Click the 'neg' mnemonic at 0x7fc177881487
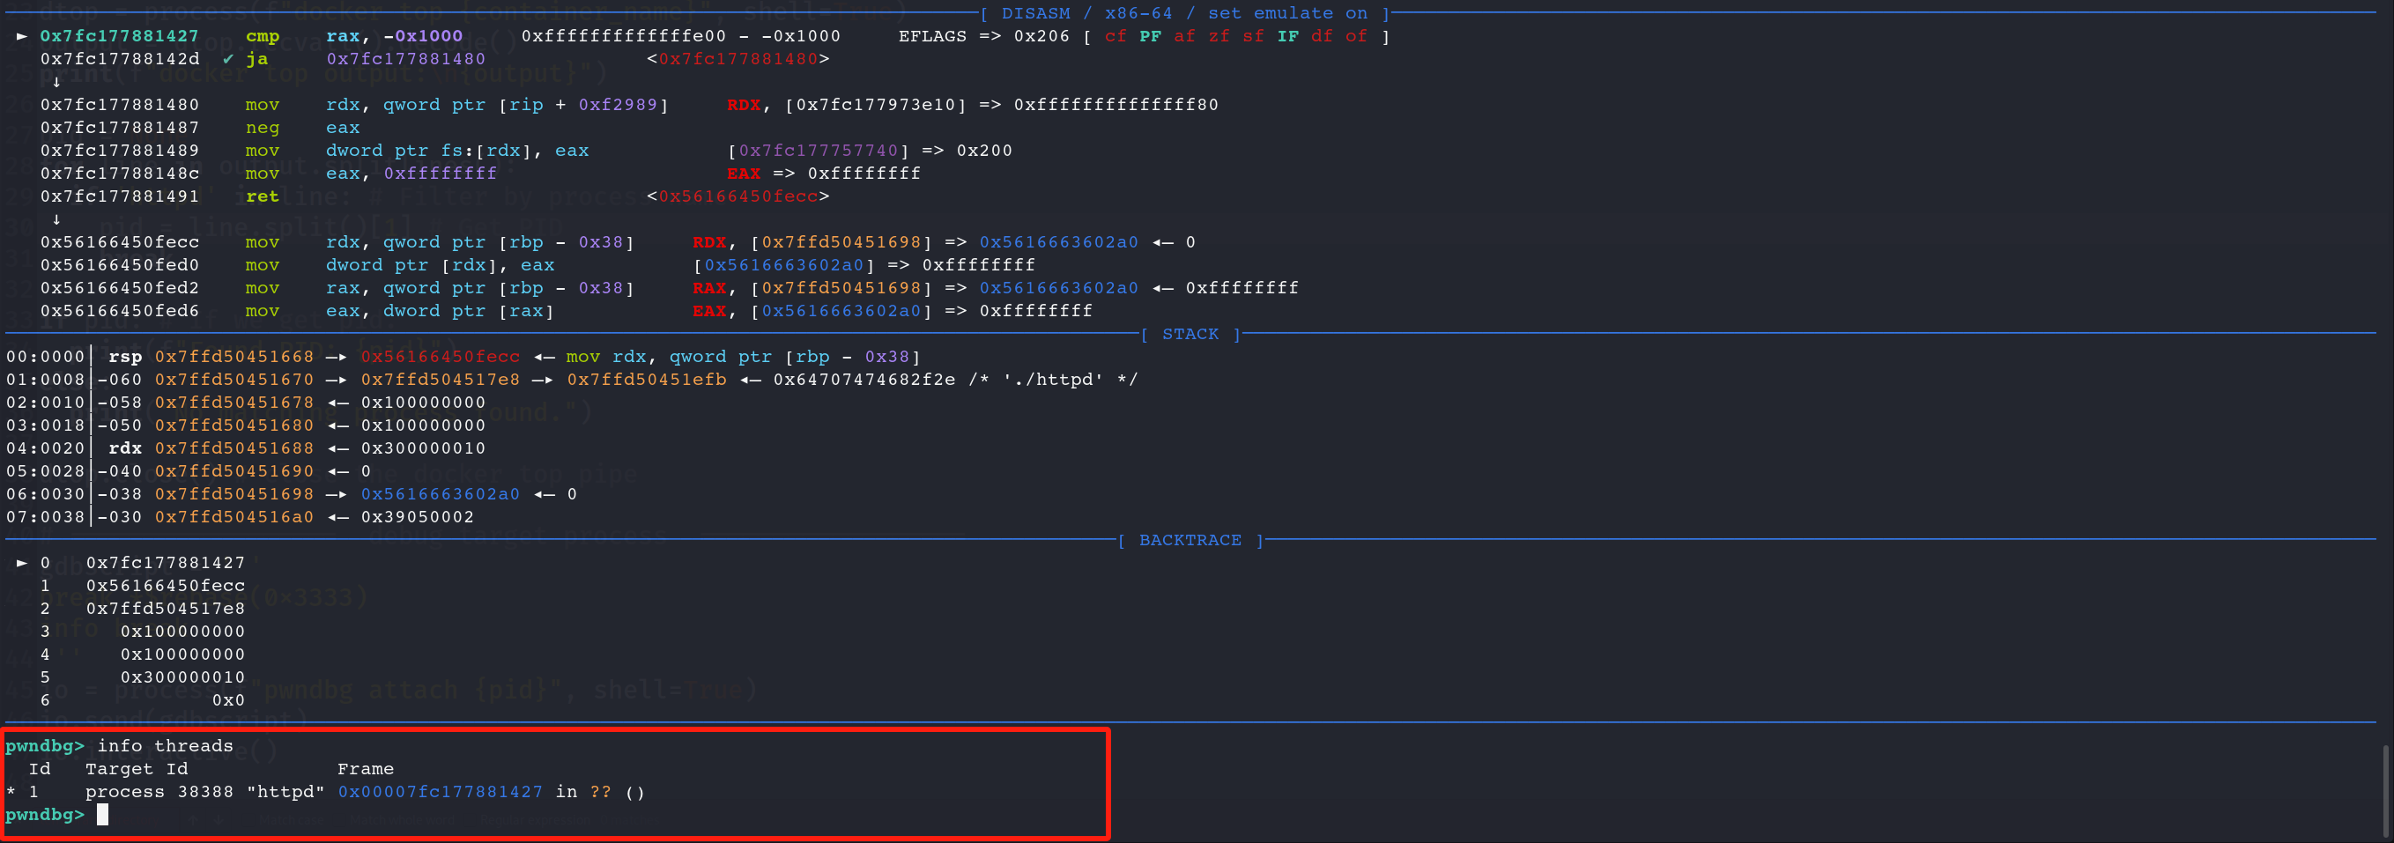The image size is (2394, 843). [262, 128]
